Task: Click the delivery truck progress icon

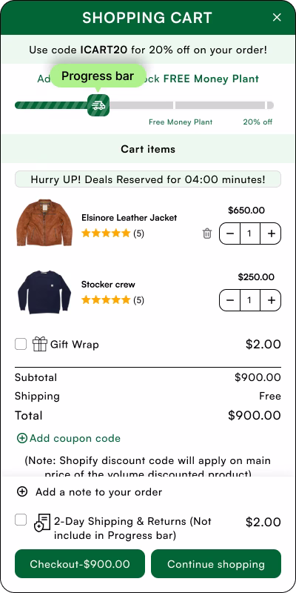Action: 98,105
